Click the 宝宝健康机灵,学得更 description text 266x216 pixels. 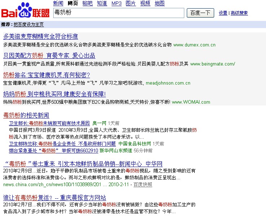(x=74, y=83)
